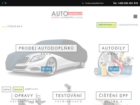
Task: Open the Instagram icon in top bar
Action: [x=5, y=3]
